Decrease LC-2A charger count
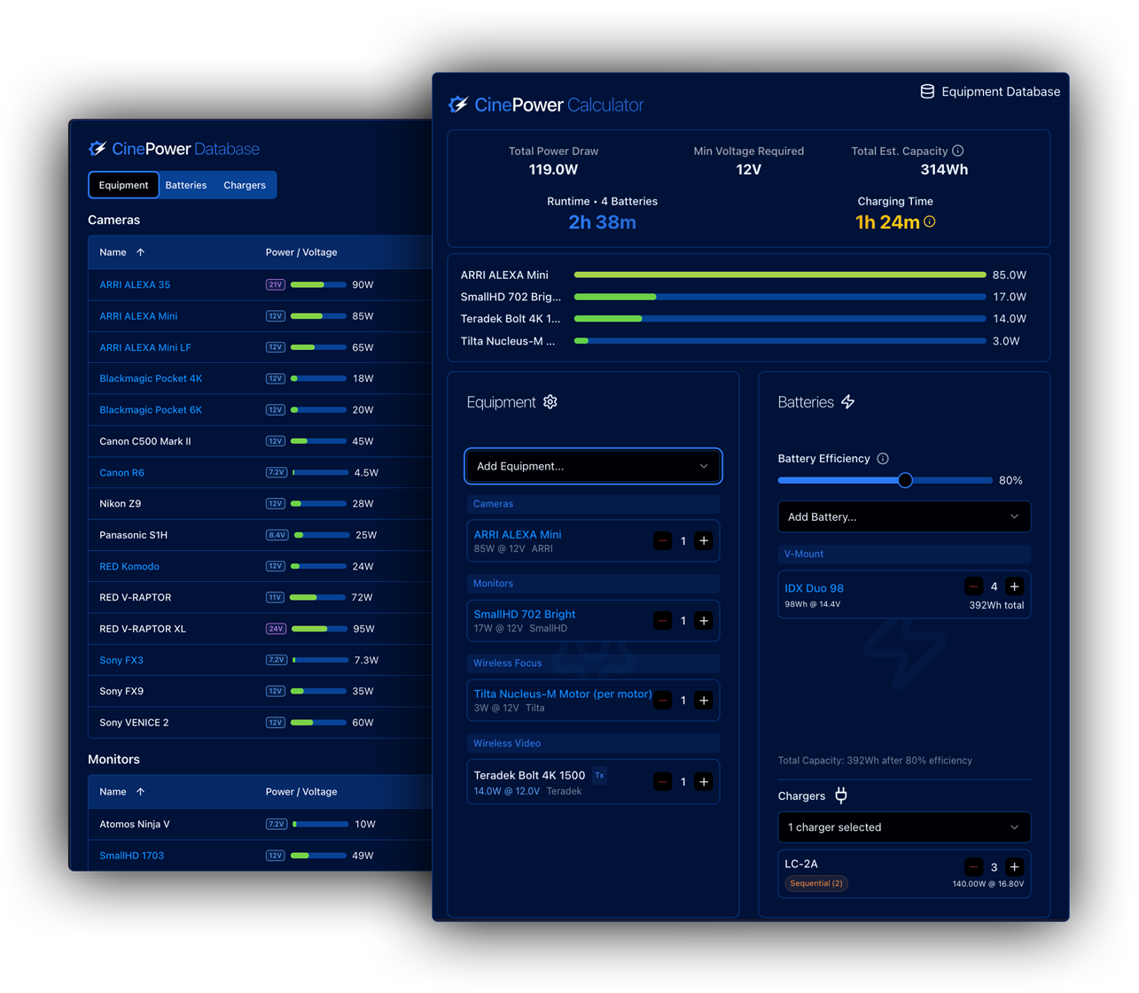The image size is (1139, 993). click(973, 866)
